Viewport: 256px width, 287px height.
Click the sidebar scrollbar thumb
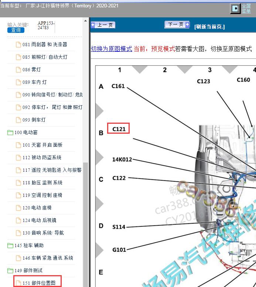(85, 225)
